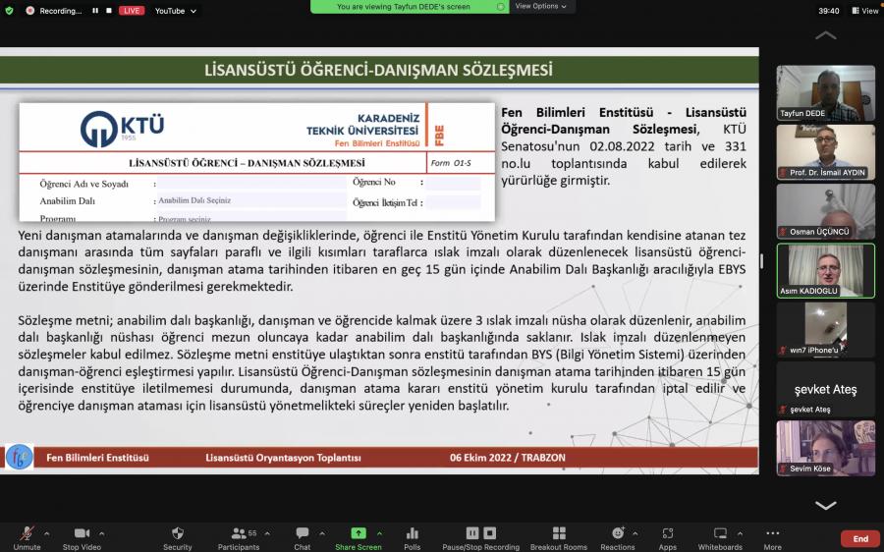Expand the Whiteboards options arrow
Image resolution: width=884 pixels, height=552 pixels.
coord(740,533)
